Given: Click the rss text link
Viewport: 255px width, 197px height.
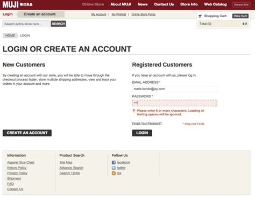Looking at the screenshot, I should pyautogui.click(x=119, y=173).
